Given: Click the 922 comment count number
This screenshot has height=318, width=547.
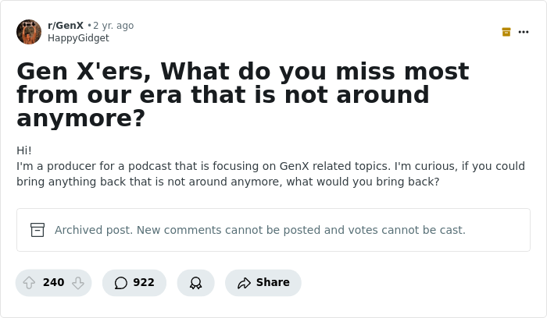Looking at the screenshot, I should coord(144,282).
